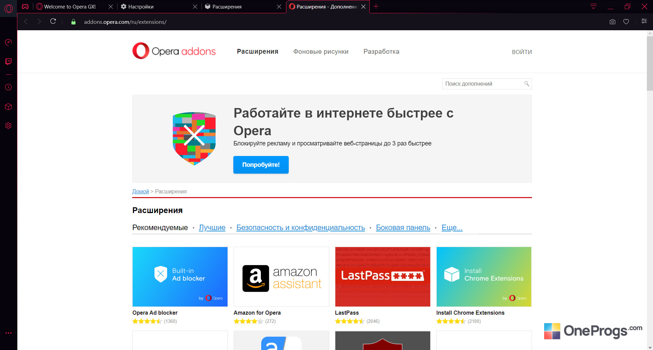
Task: Click the LastPass star rating (2046)
Action: click(x=350, y=321)
